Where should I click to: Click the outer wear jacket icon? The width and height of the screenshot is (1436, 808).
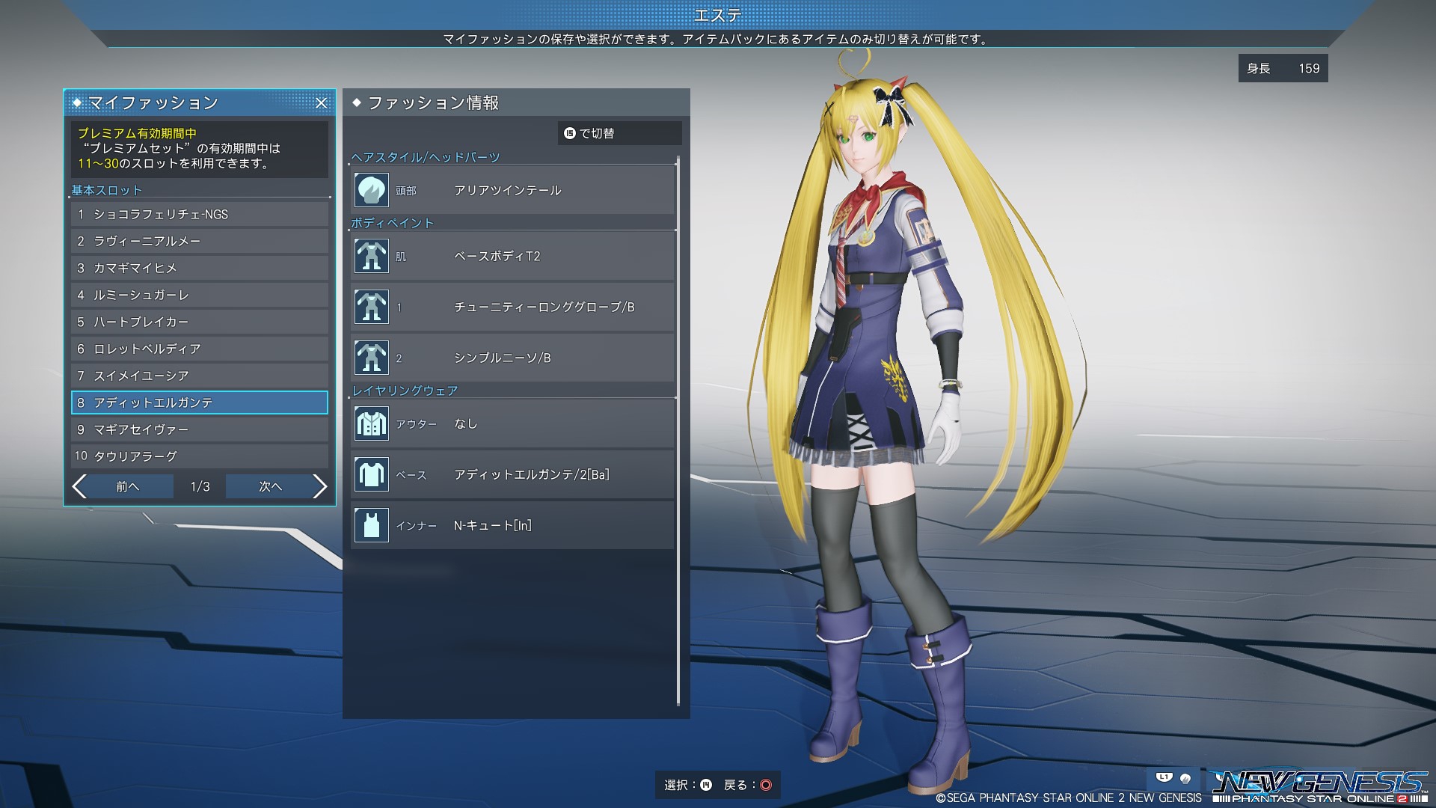tap(371, 423)
